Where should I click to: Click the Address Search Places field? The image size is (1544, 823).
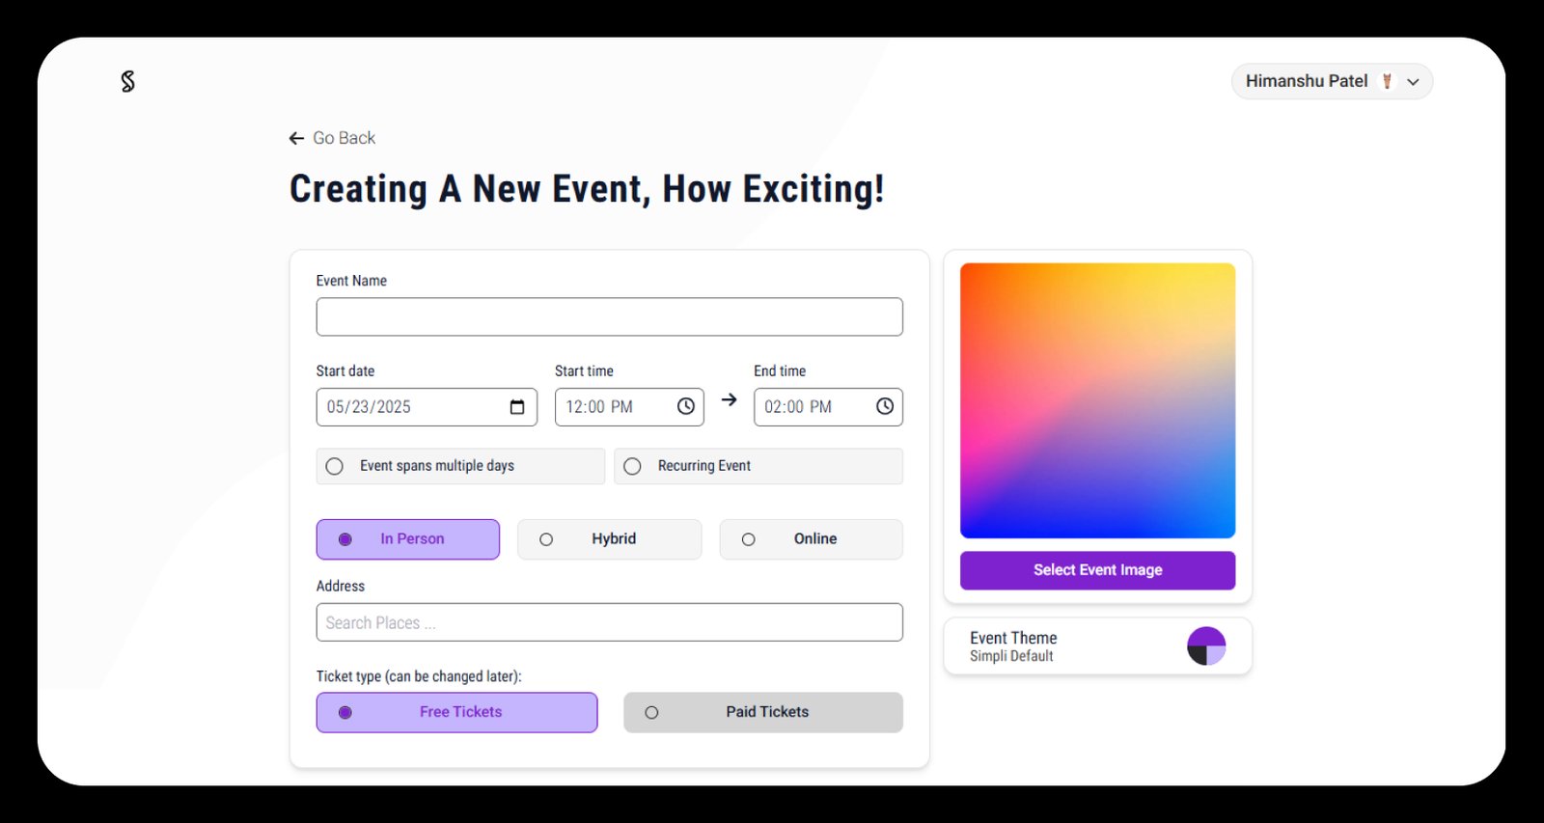click(609, 623)
